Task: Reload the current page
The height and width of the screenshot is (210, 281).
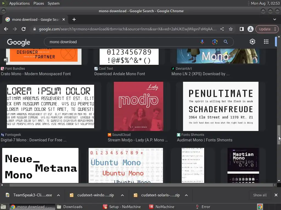Action: (24, 29)
